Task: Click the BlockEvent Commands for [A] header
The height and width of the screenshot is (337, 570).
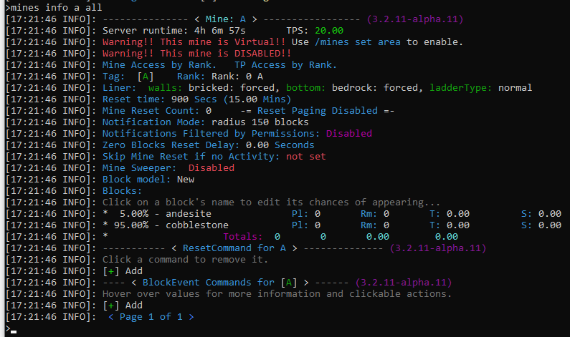Action: pos(219,283)
